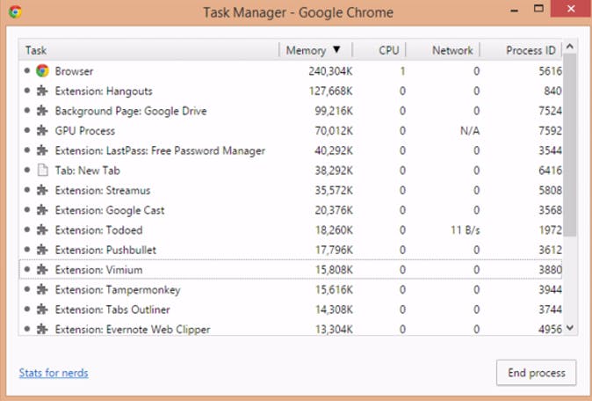
Task: Click the puzzle icon beside Tampermonkey extension
Action: 42,289
